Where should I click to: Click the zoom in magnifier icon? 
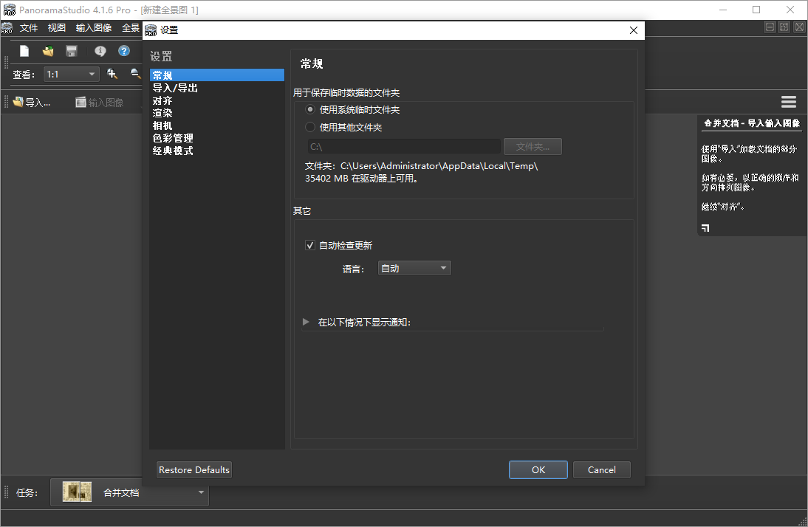[112, 75]
